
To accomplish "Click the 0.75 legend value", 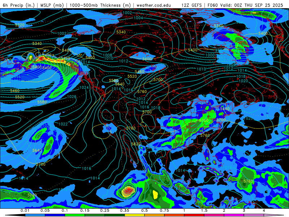I will [x=164, y=210].
